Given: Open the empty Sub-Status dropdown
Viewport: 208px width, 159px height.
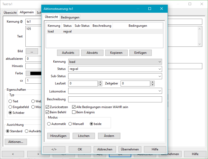Looking at the screenshot, I should (x=159, y=76).
